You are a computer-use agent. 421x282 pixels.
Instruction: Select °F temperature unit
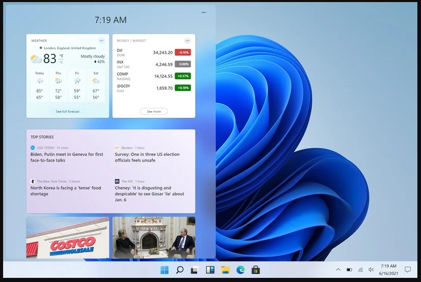pos(61,56)
